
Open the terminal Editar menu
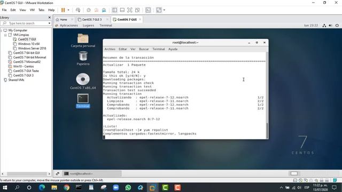pyautogui.click(x=123, y=49)
